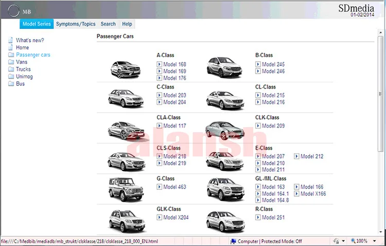Click arrow icon beside Model 164.8
The width and height of the screenshot is (386, 246).
tap(258, 200)
